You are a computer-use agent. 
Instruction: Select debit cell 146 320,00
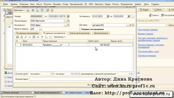pyautogui.click(x=99, y=45)
